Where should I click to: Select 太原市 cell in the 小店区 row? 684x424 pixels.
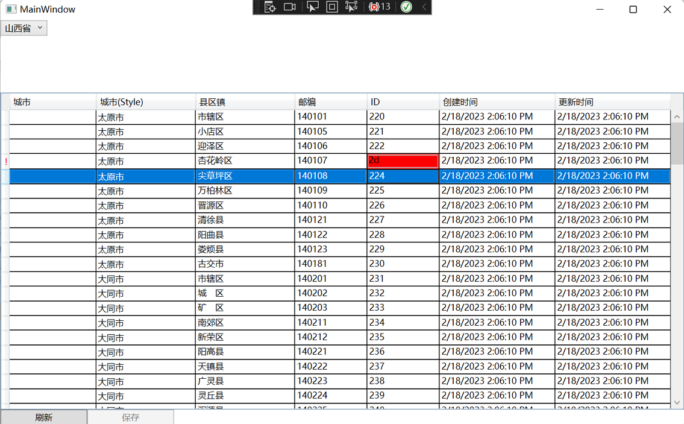(x=146, y=131)
